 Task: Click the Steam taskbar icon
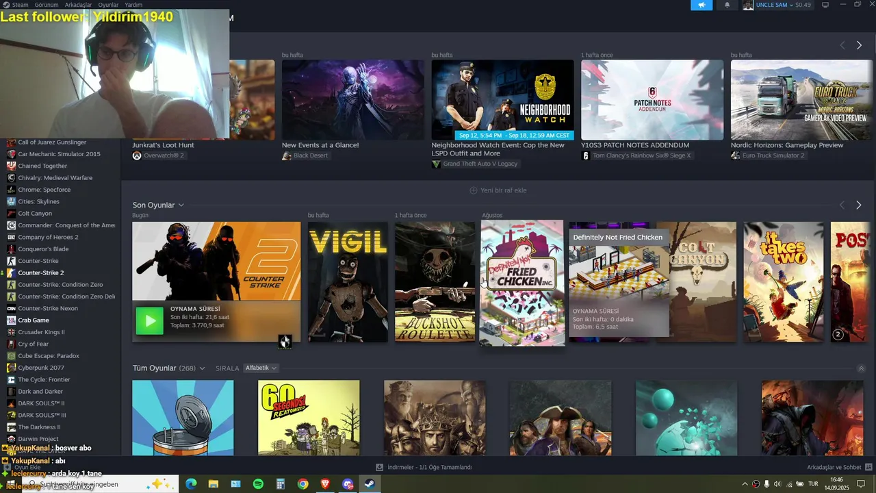(x=370, y=484)
